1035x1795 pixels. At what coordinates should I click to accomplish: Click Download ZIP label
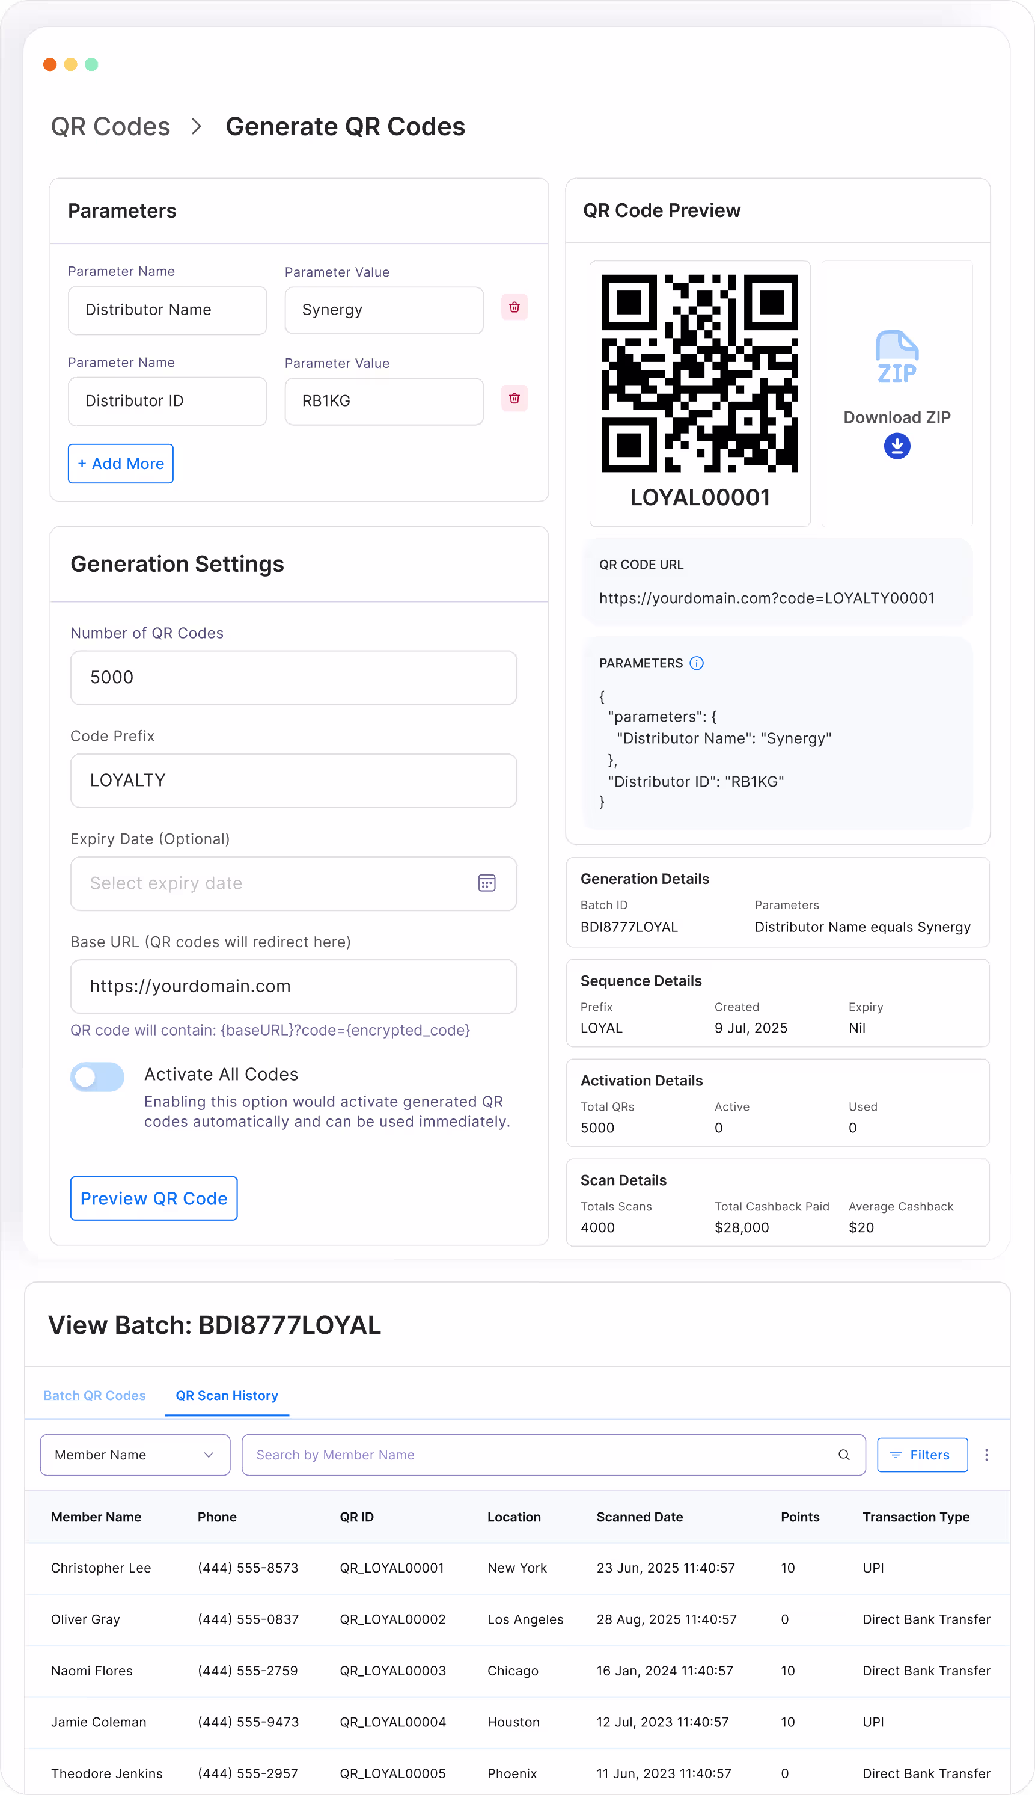pyautogui.click(x=896, y=417)
